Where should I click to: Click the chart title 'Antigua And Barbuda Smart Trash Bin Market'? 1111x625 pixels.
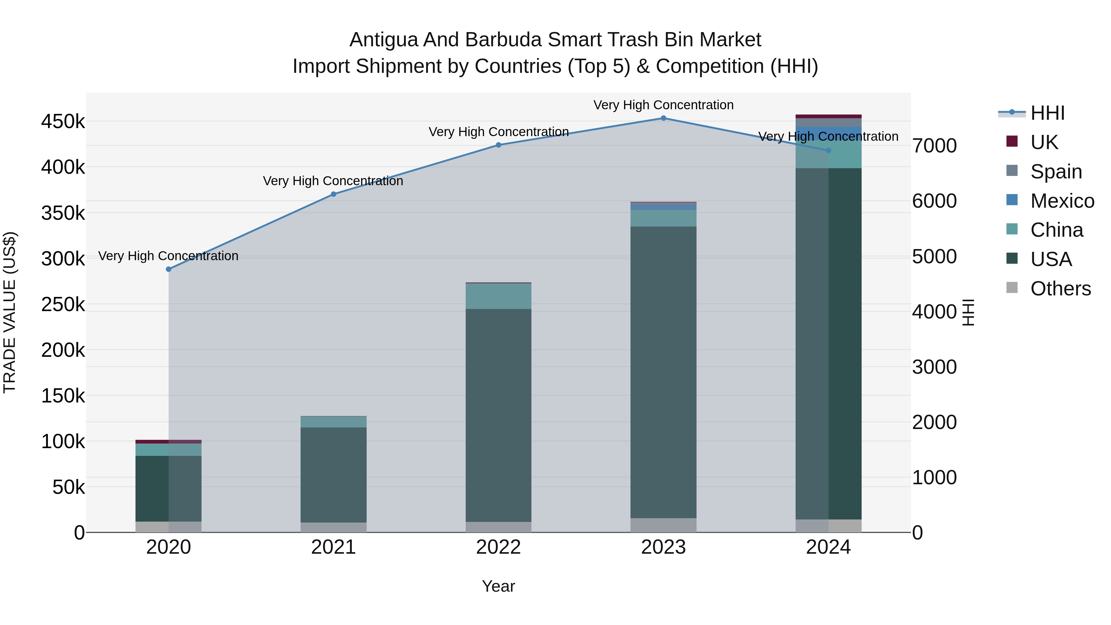tap(555, 40)
